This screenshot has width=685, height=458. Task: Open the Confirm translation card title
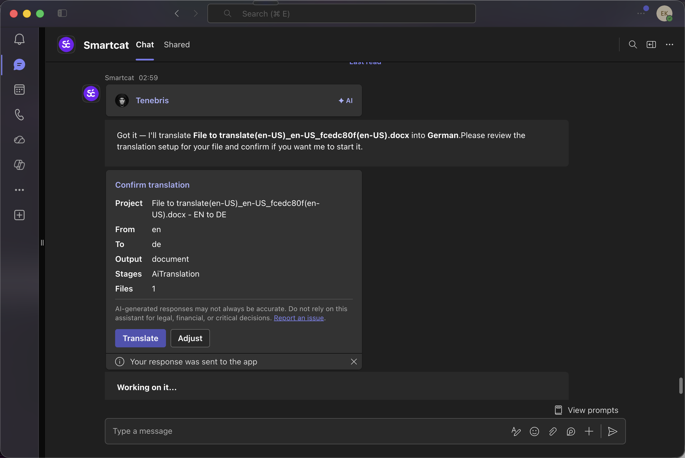tap(152, 185)
